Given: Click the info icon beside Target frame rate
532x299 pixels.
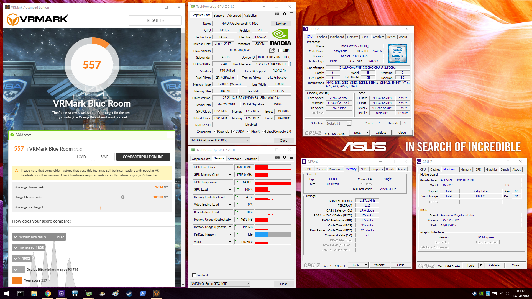Looking at the screenshot, I should click(x=122, y=197).
